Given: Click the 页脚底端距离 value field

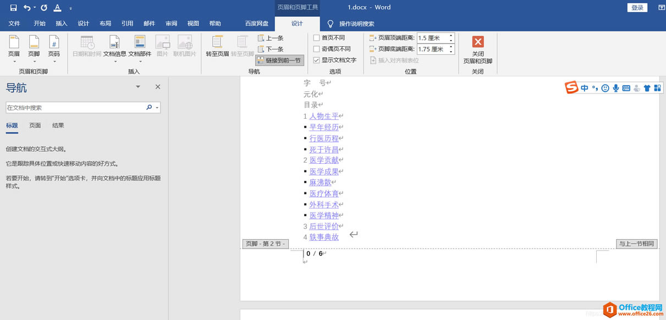Looking at the screenshot, I should [432, 49].
